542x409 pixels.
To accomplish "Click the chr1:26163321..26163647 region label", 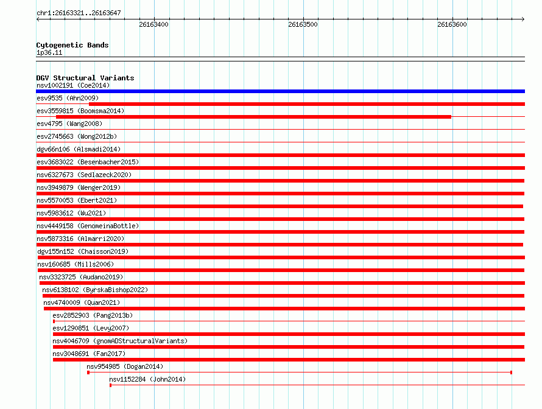I will [x=79, y=13].
